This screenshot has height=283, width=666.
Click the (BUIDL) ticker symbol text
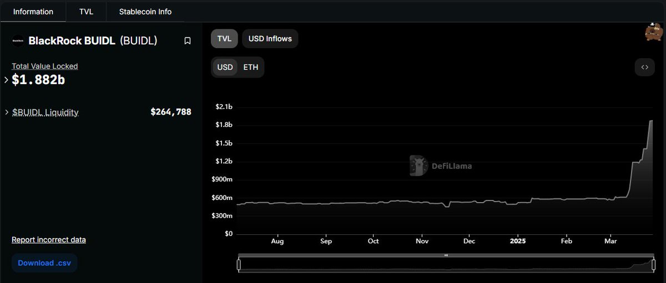tap(139, 41)
